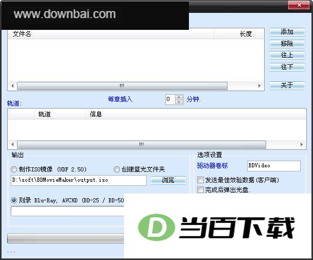Click file list scrollbar left arrow

point(12,86)
